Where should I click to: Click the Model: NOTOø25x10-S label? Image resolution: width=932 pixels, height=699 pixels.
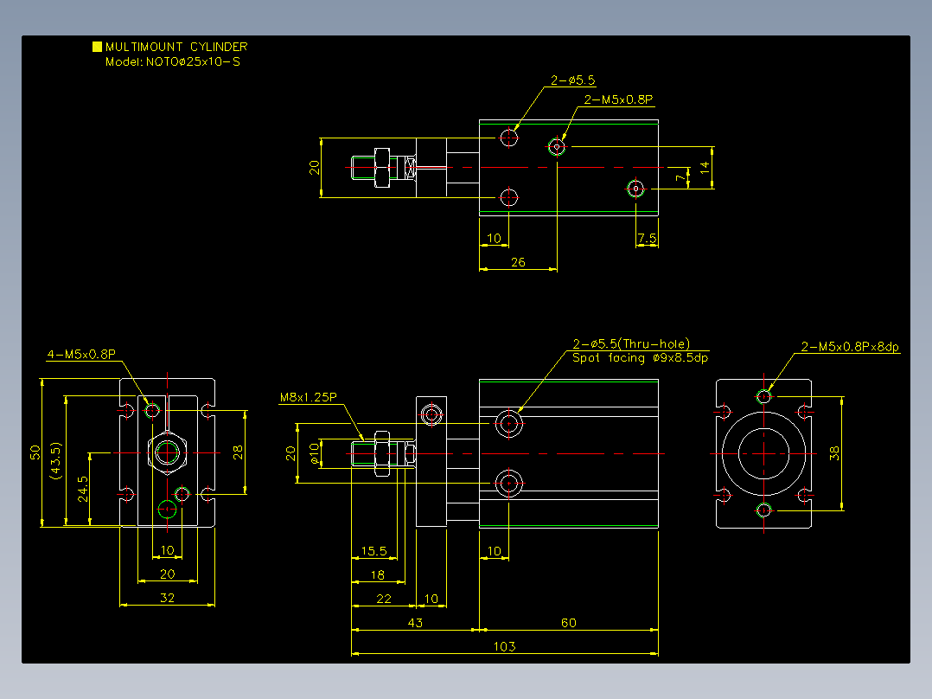click(x=172, y=62)
